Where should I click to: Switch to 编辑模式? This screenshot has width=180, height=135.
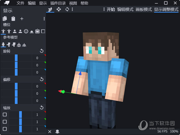pyautogui.click(x=125, y=9)
